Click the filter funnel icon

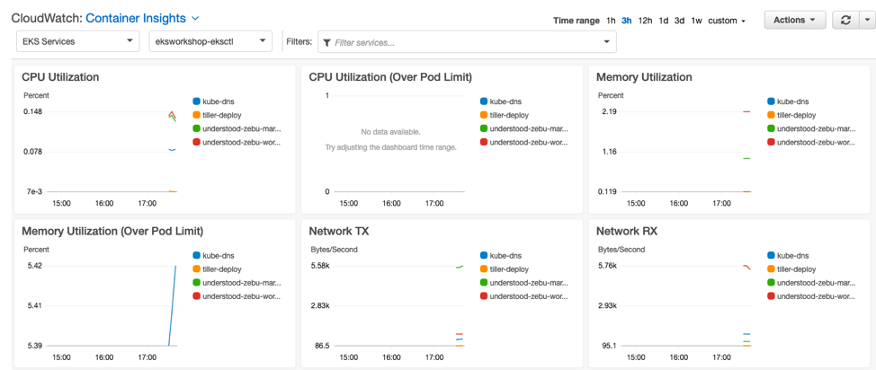click(326, 42)
